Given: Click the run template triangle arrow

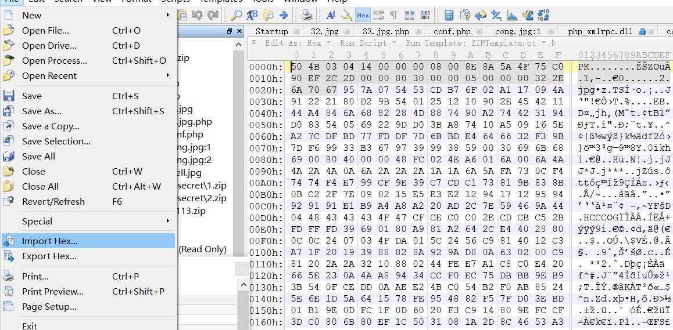Looking at the screenshot, I should (554, 43).
